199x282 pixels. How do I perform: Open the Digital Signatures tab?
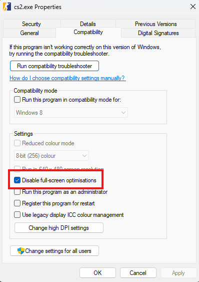tap(158, 33)
